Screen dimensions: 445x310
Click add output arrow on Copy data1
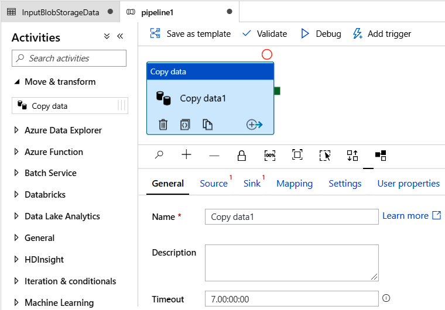(x=254, y=124)
